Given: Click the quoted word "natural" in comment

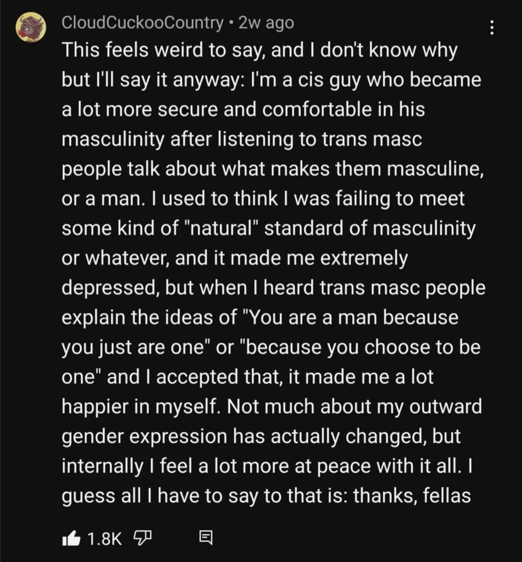Looking at the screenshot, I should (221, 228).
